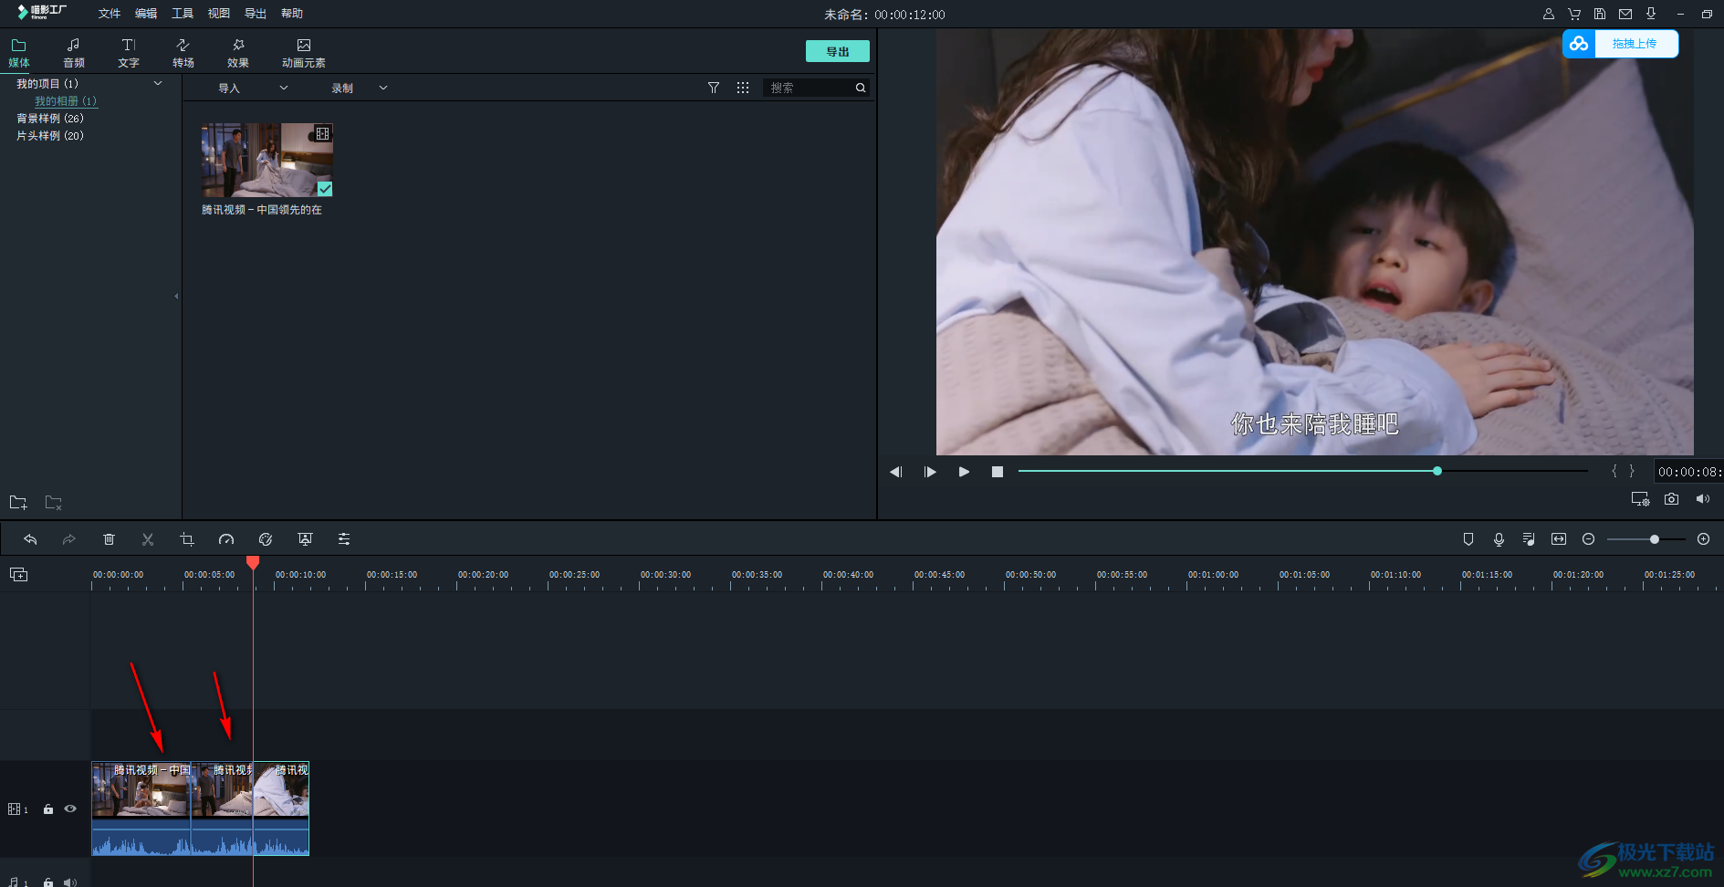Open the 效果 effects tab
The height and width of the screenshot is (887, 1724).
point(238,53)
